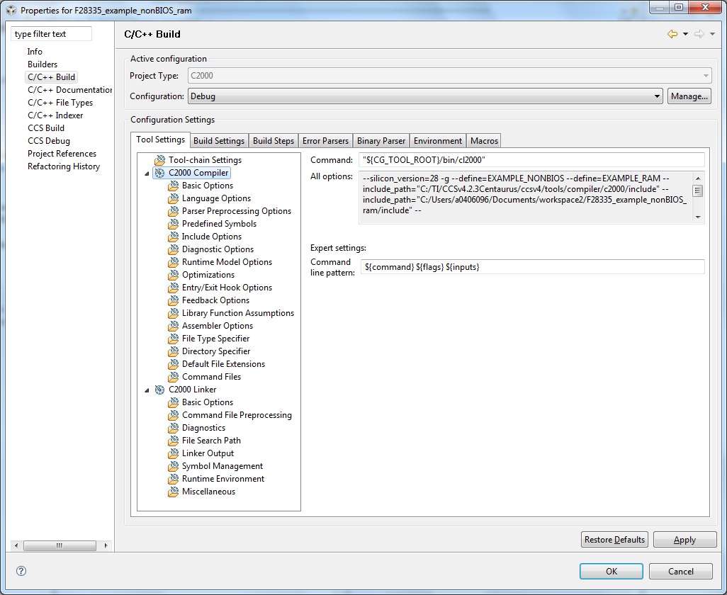Open the Configuration dropdown showing Debug
Image resolution: width=727 pixels, height=595 pixels.
(x=657, y=96)
